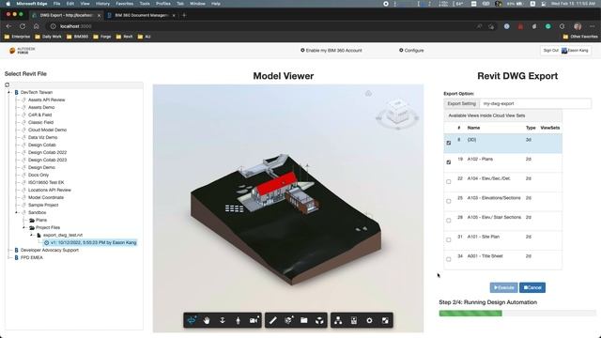Click Enable my BIM 360 Account
601x338 pixels.
click(331, 50)
